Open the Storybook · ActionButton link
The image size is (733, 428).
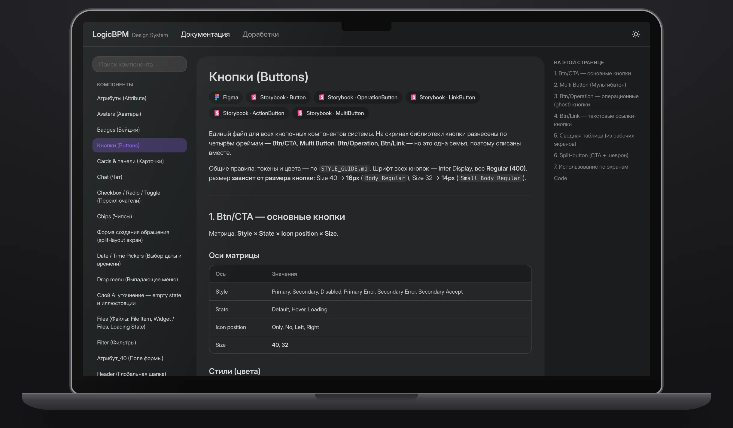click(249, 113)
